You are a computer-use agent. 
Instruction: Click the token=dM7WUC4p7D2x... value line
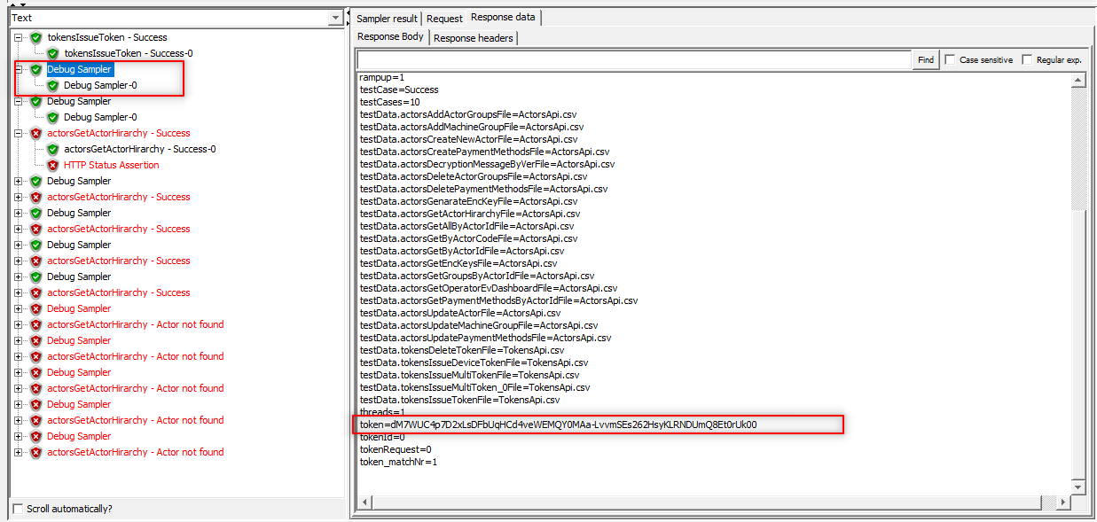[558, 425]
